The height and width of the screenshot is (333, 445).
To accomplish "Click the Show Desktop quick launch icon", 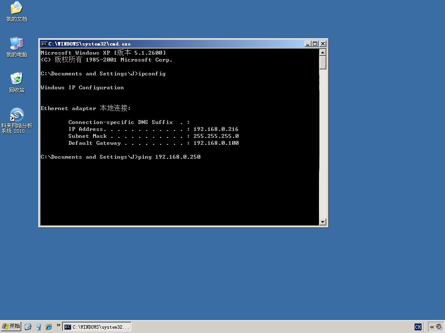I will click(28, 327).
